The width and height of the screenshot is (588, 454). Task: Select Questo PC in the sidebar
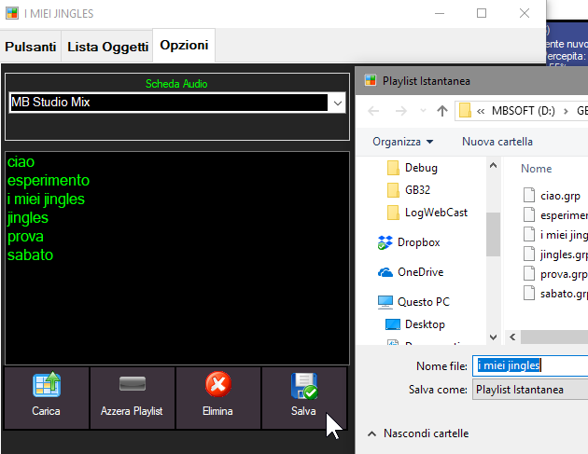(x=423, y=302)
